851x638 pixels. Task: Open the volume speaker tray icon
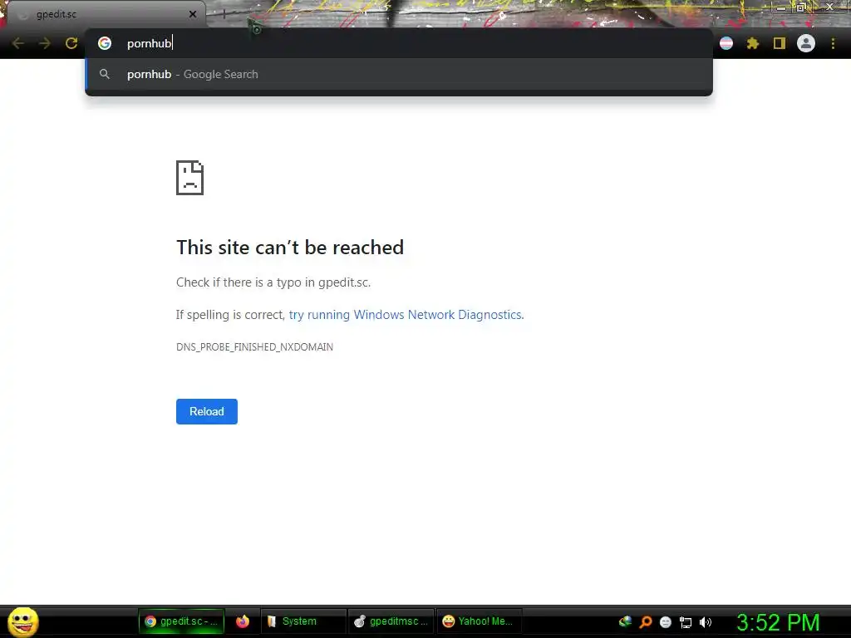tap(706, 622)
